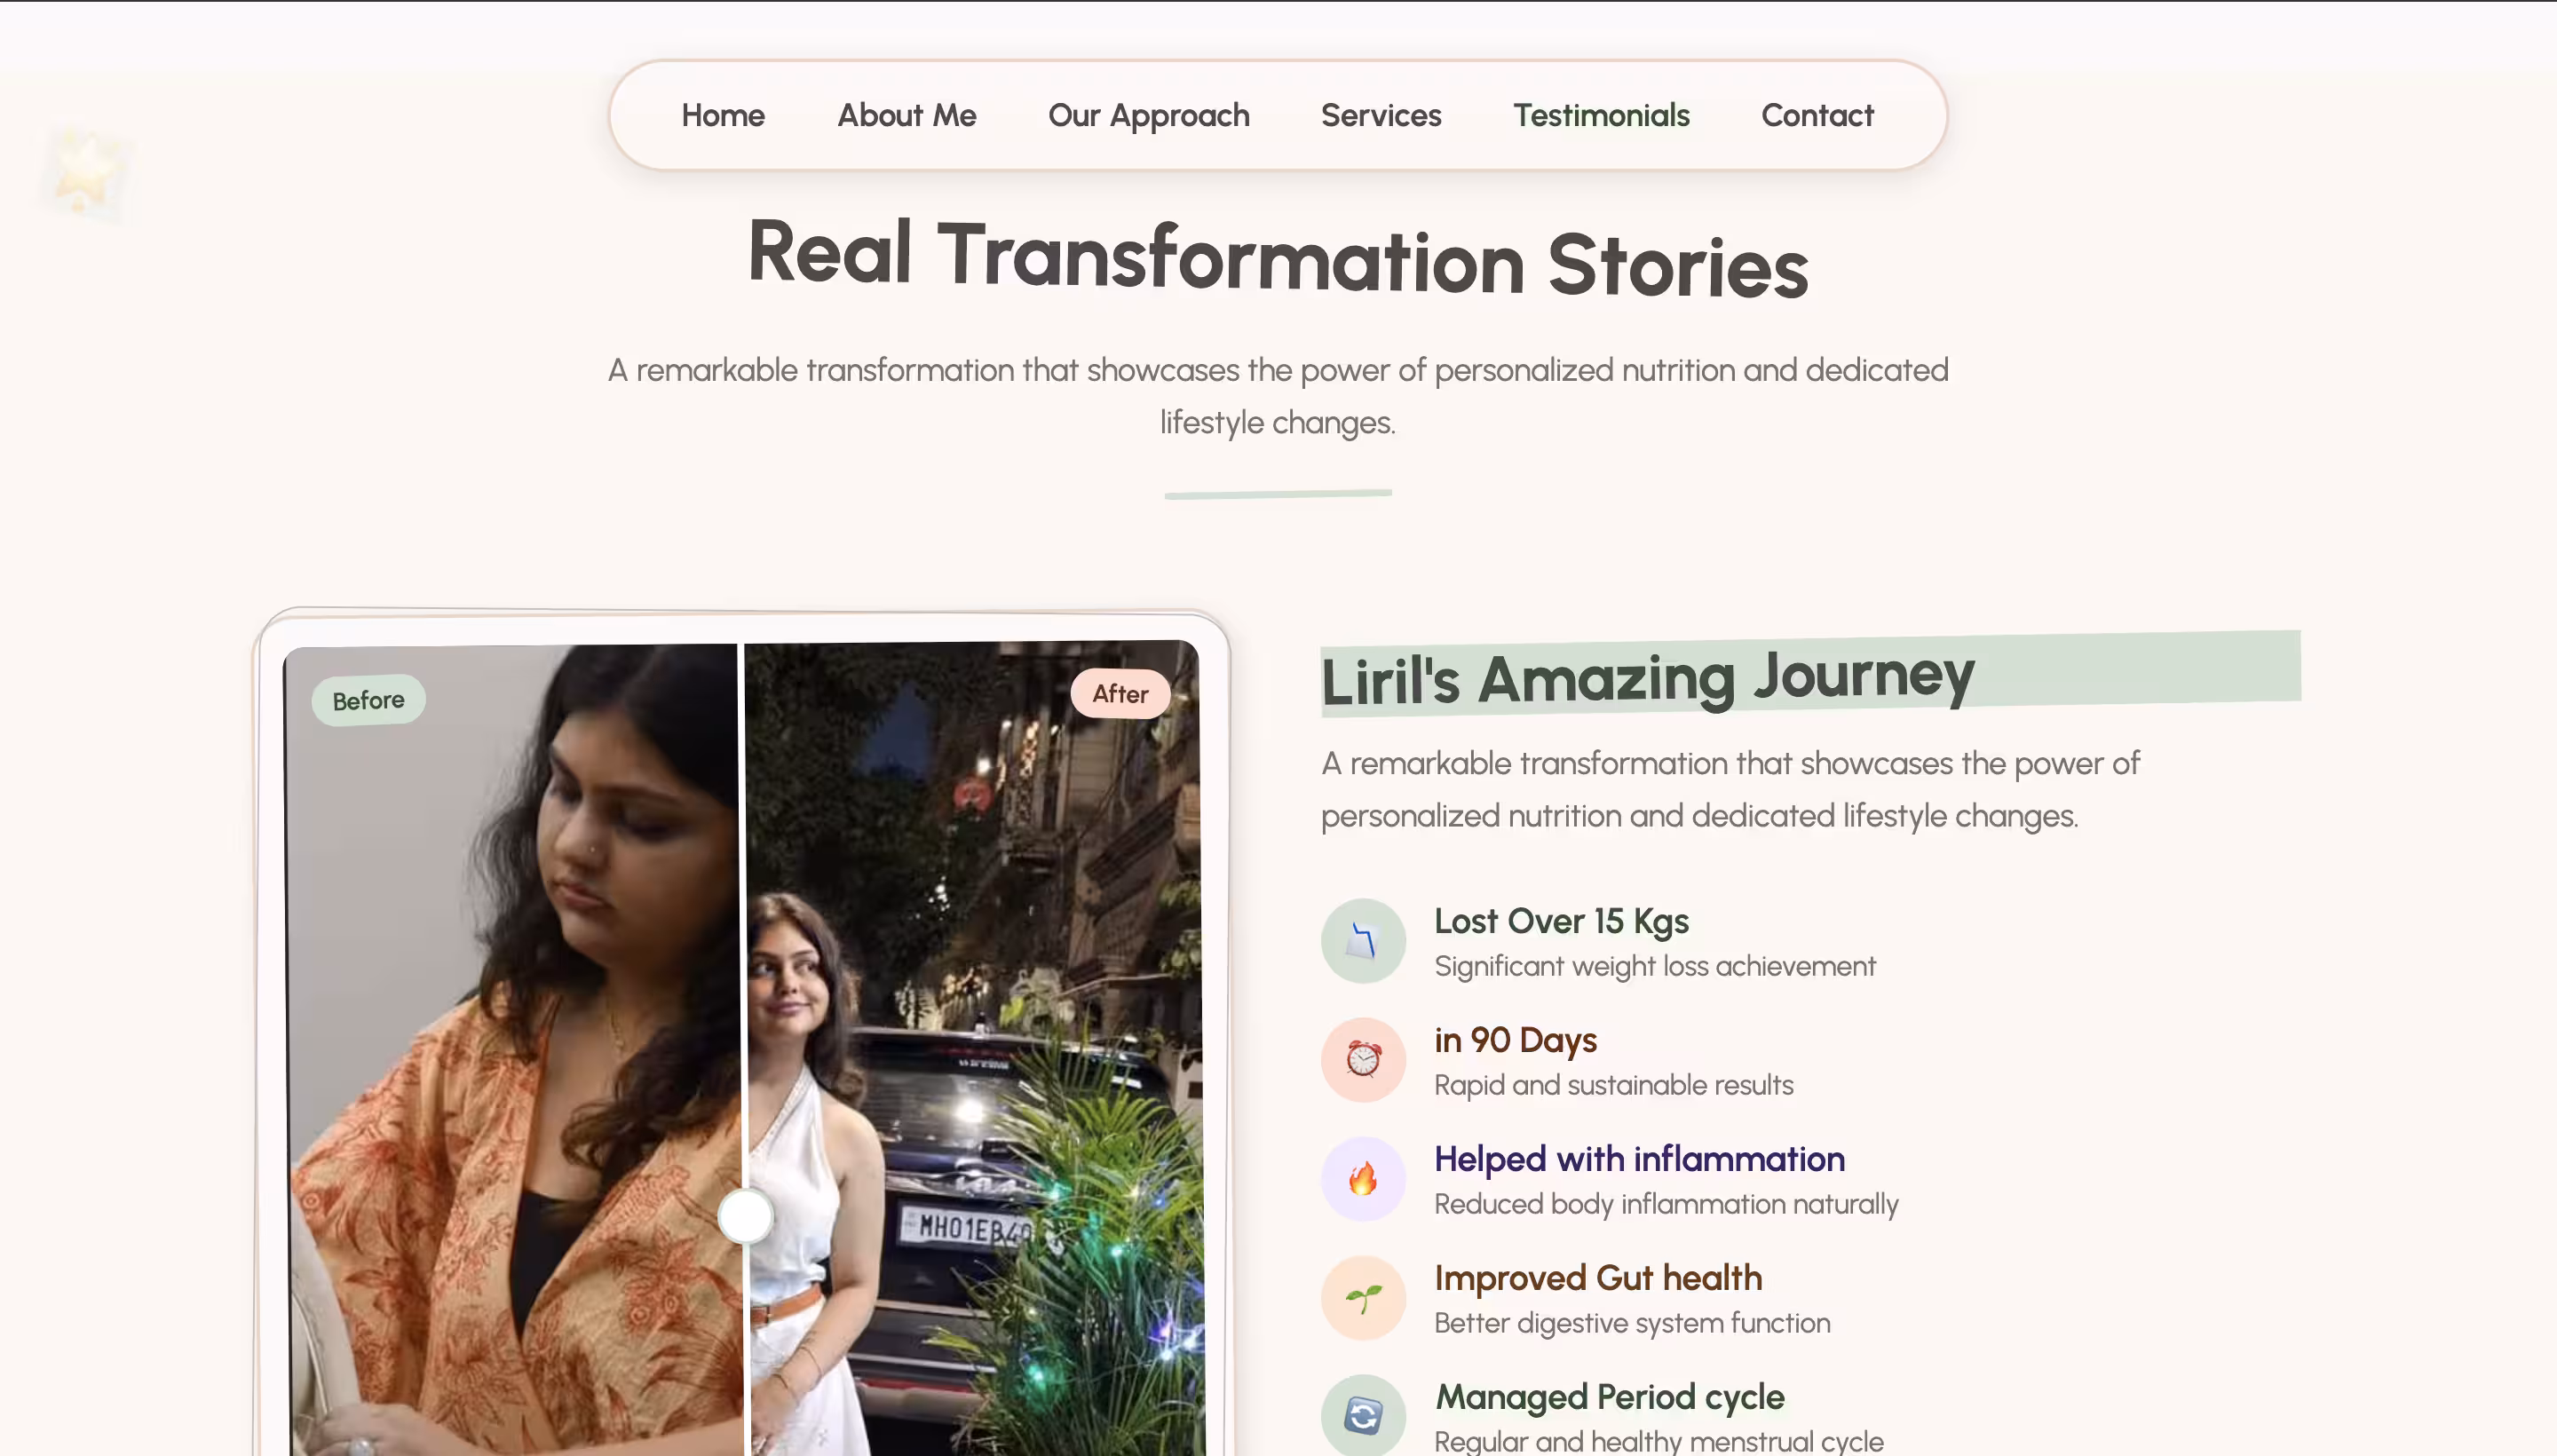Click the seedling gut health icon

coord(1363,1297)
